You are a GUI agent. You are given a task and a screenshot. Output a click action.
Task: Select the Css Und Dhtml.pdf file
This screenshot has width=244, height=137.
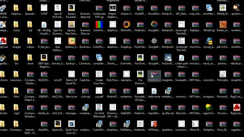point(99,107)
